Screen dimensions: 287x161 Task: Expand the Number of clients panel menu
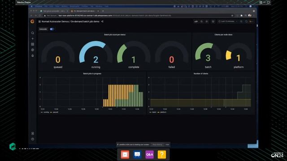pyautogui.click(x=201, y=73)
